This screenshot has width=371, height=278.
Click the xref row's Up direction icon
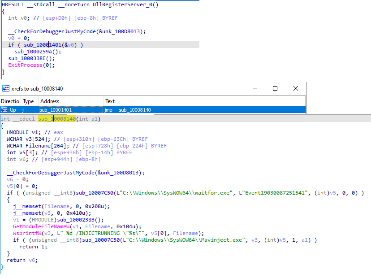pos(4,110)
